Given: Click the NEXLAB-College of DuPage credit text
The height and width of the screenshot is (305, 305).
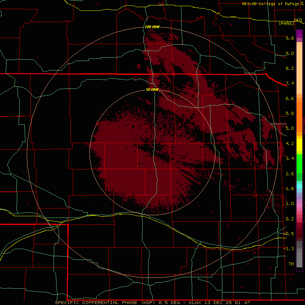Looking at the screenshot, I should (270, 4).
